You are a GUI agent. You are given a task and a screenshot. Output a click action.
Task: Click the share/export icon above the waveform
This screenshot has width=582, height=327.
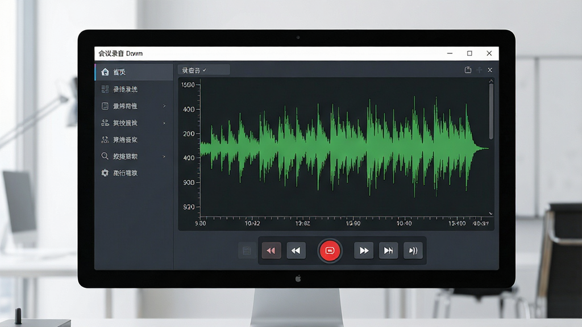(x=468, y=70)
